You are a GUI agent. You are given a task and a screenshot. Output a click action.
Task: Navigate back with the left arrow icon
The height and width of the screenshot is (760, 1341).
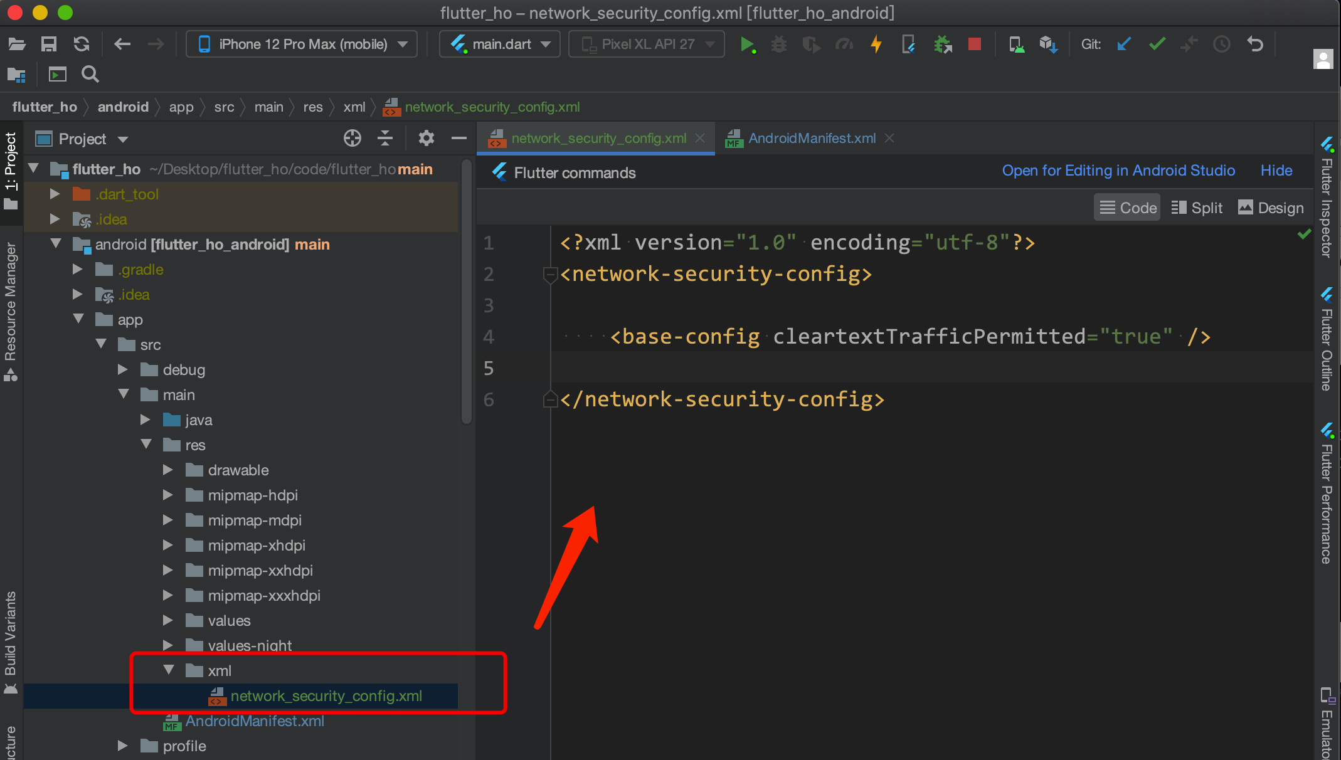(122, 44)
